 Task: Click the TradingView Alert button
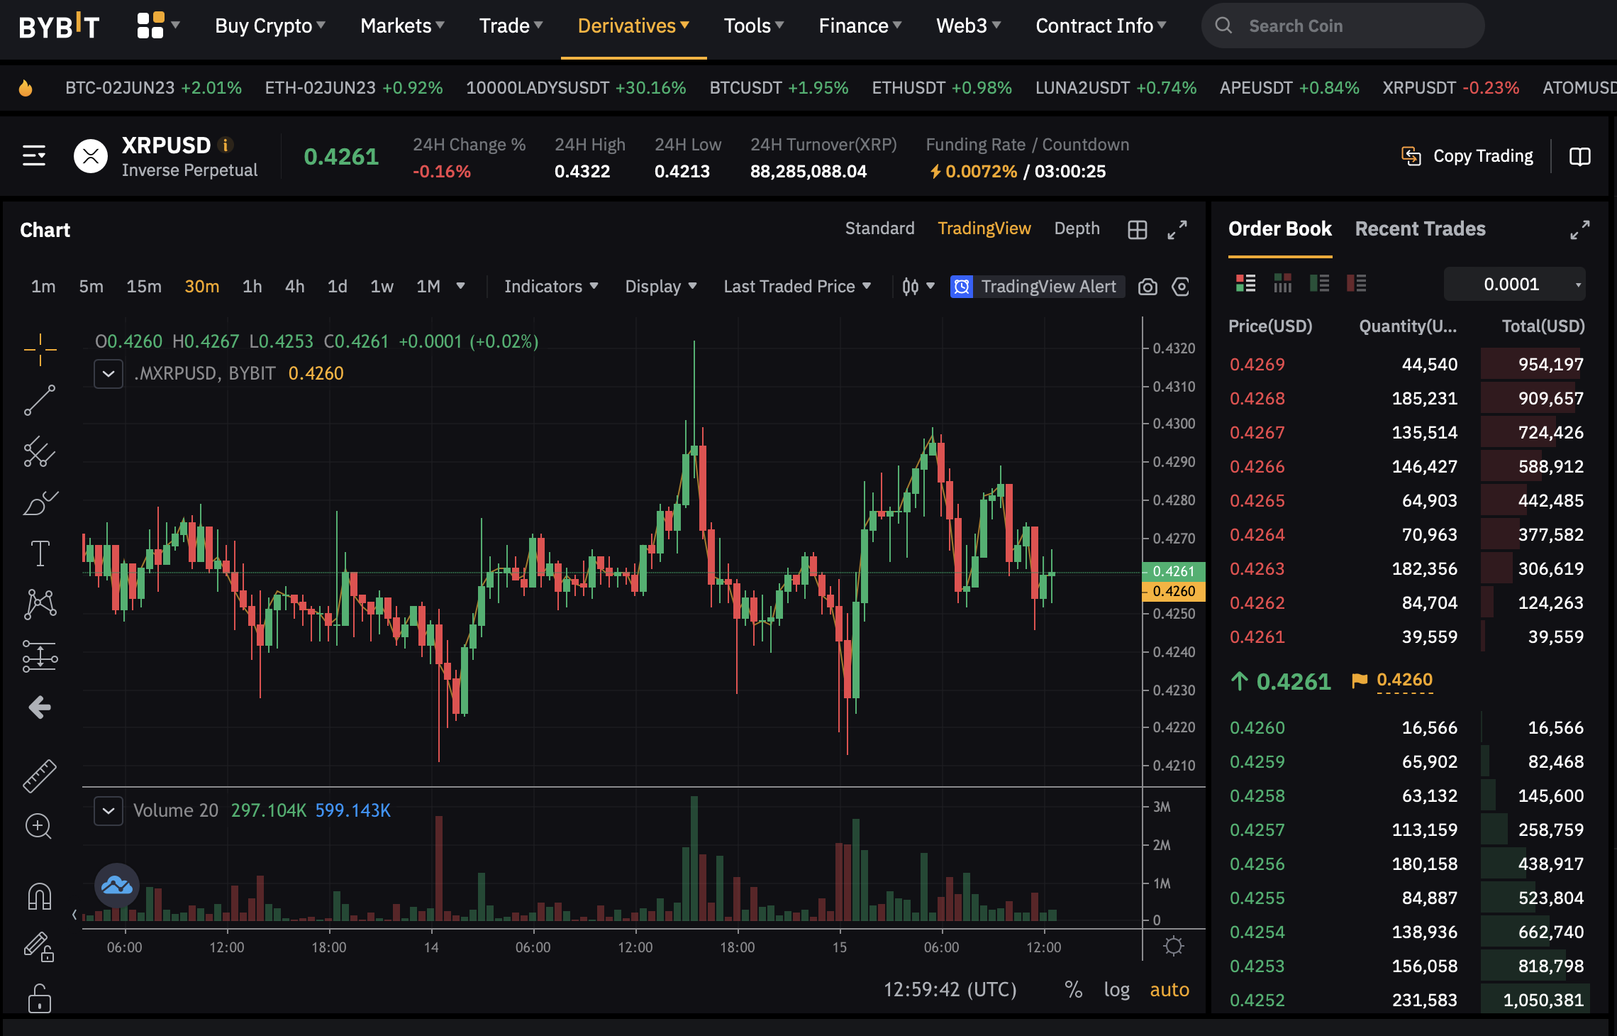1037,287
